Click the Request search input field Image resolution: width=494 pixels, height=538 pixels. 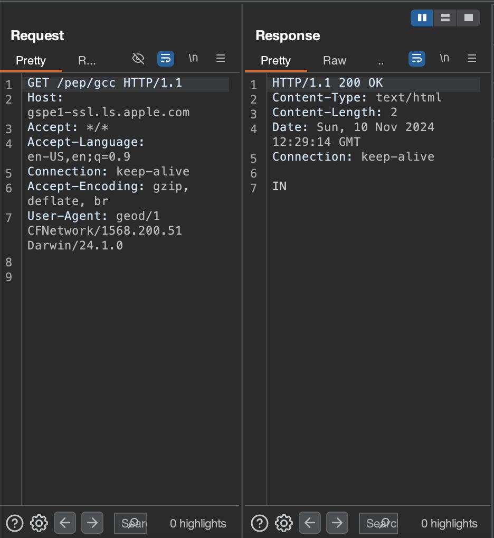click(x=130, y=523)
